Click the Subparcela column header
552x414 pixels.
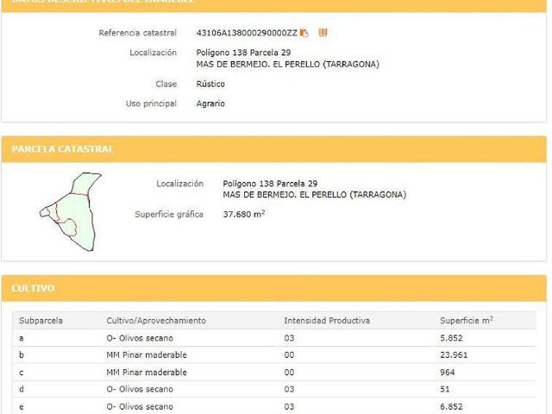pos(41,321)
